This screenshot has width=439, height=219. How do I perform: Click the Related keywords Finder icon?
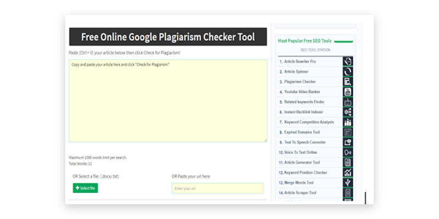tap(348, 102)
